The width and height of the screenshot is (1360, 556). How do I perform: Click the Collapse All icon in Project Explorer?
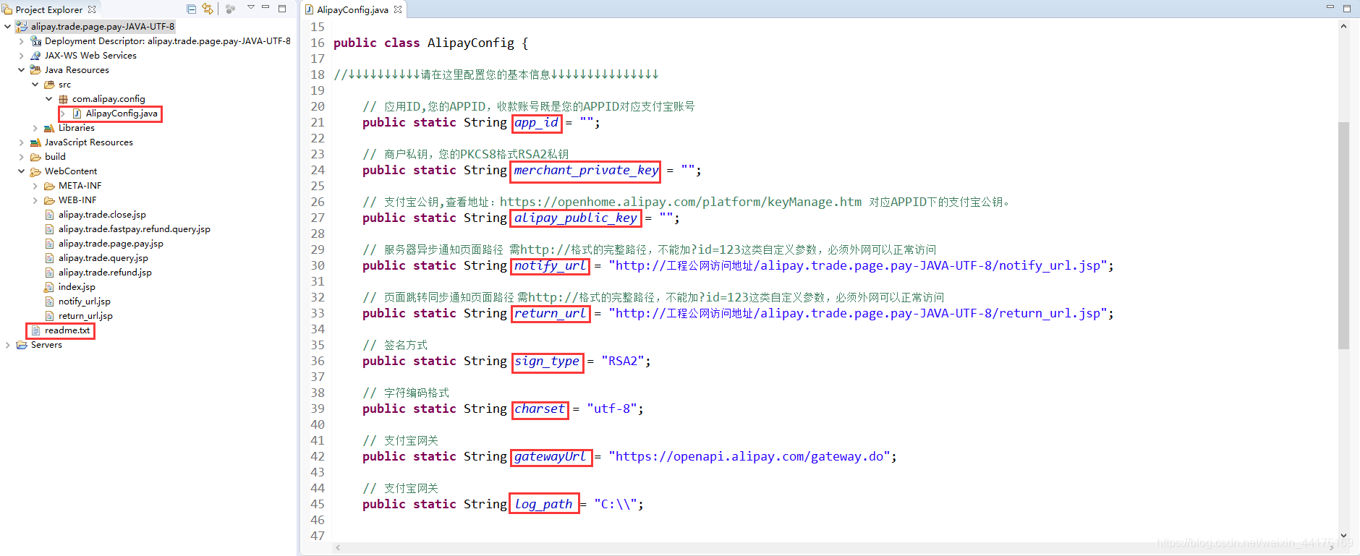pyautogui.click(x=192, y=9)
